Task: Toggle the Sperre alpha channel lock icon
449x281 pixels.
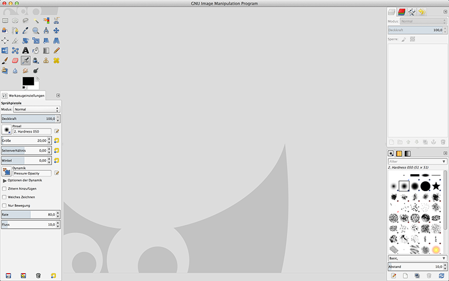Action: pos(413,39)
